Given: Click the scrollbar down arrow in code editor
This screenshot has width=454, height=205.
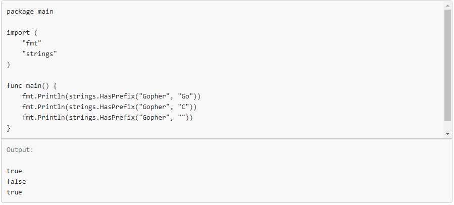Looking at the screenshot, I should point(447,134).
